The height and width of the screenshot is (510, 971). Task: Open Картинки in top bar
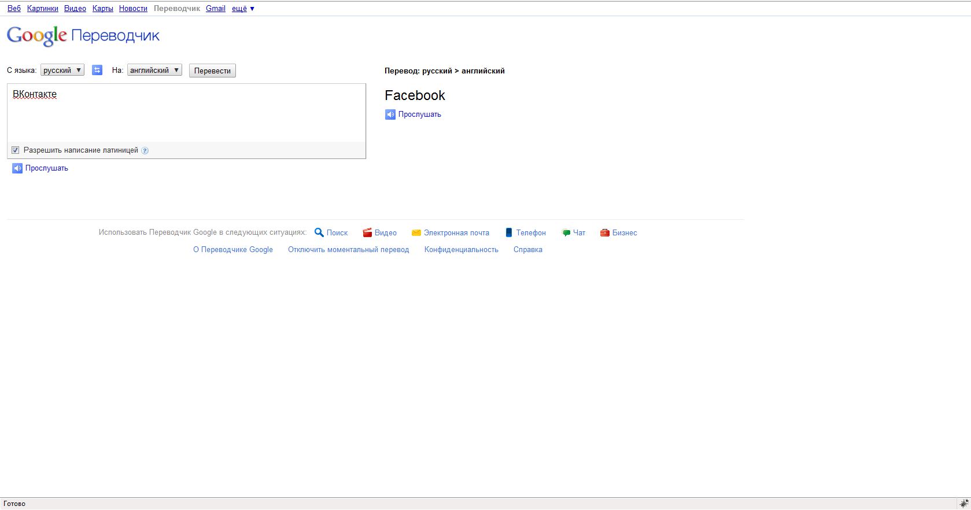coord(43,9)
